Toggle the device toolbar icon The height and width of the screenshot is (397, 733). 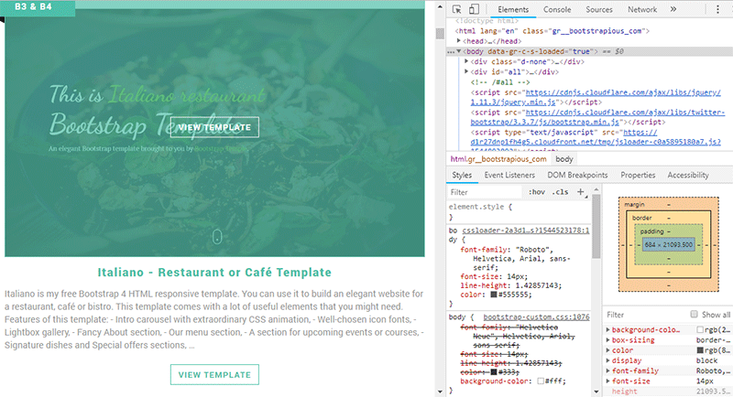pos(474,9)
